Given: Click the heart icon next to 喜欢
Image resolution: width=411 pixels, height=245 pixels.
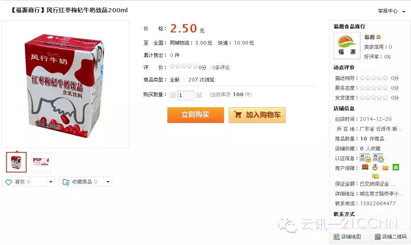Looking at the screenshot, I should click(8, 182).
